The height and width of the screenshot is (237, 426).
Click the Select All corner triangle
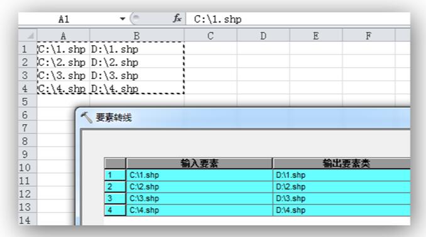point(28,36)
